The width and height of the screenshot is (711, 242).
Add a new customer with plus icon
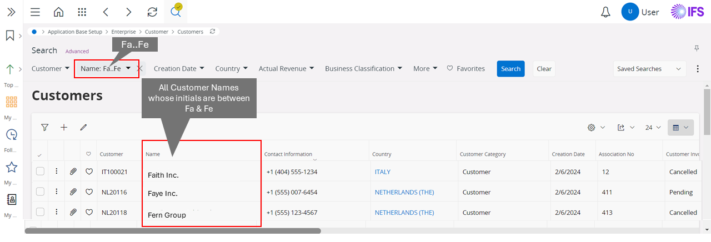[64, 127]
